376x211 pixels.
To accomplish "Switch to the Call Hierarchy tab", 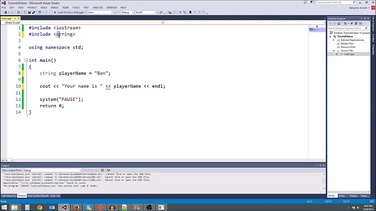I will 9,196.
